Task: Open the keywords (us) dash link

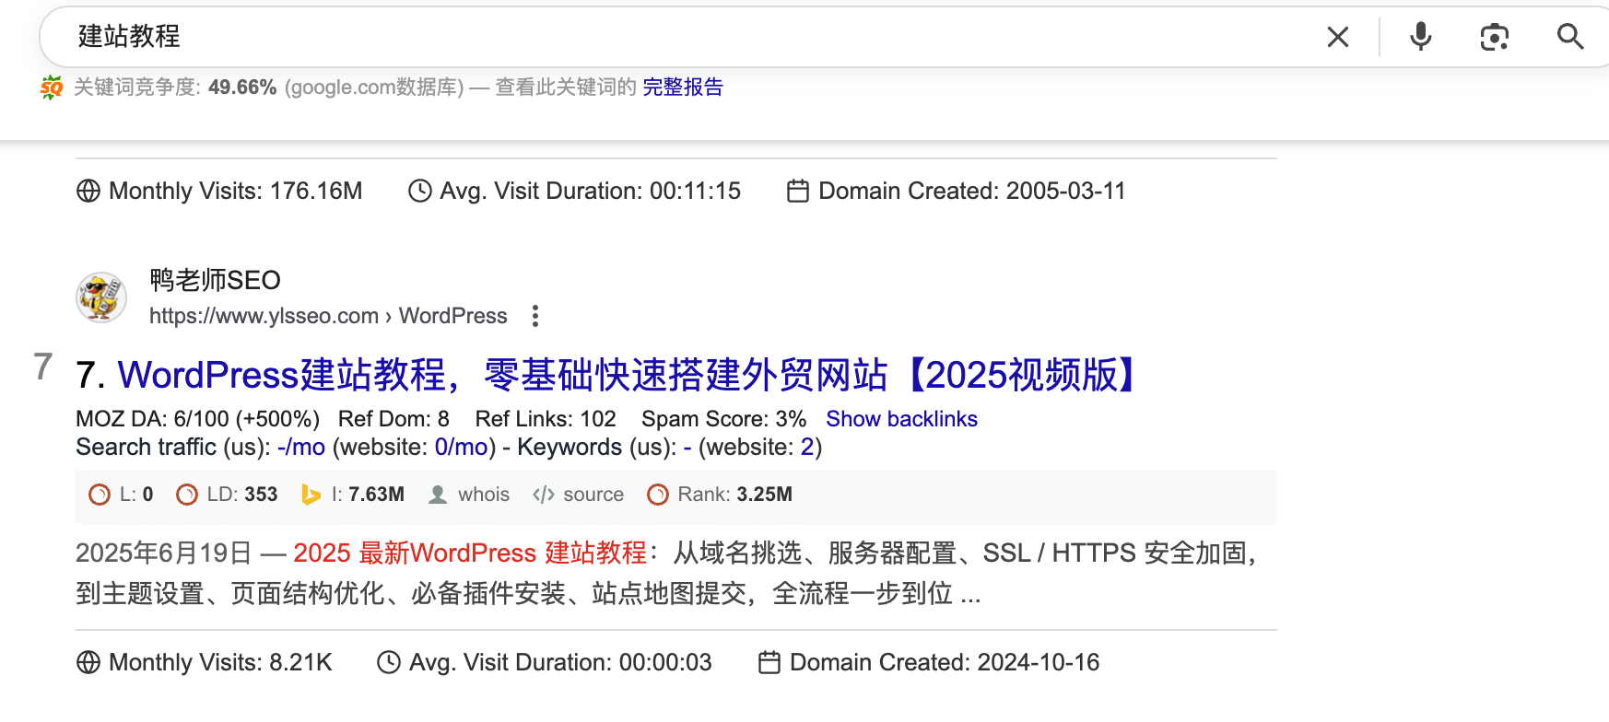Action: pyautogui.click(x=687, y=448)
